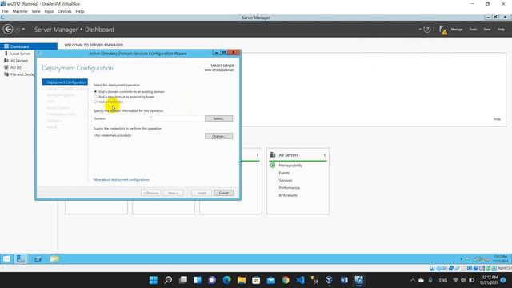
Task: Click the green Manageability status icon
Action: (x=273, y=166)
